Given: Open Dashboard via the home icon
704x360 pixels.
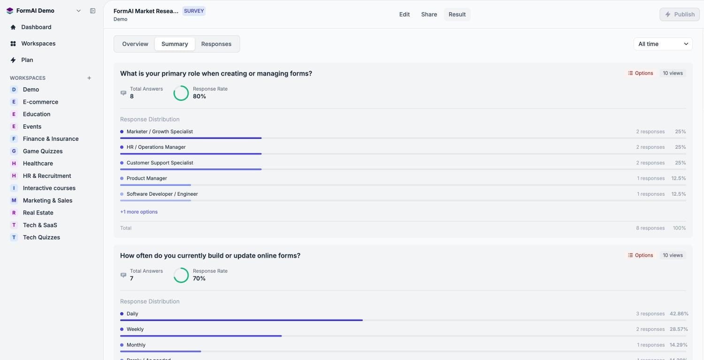Looking at the screenshot, I should (13, 27).
